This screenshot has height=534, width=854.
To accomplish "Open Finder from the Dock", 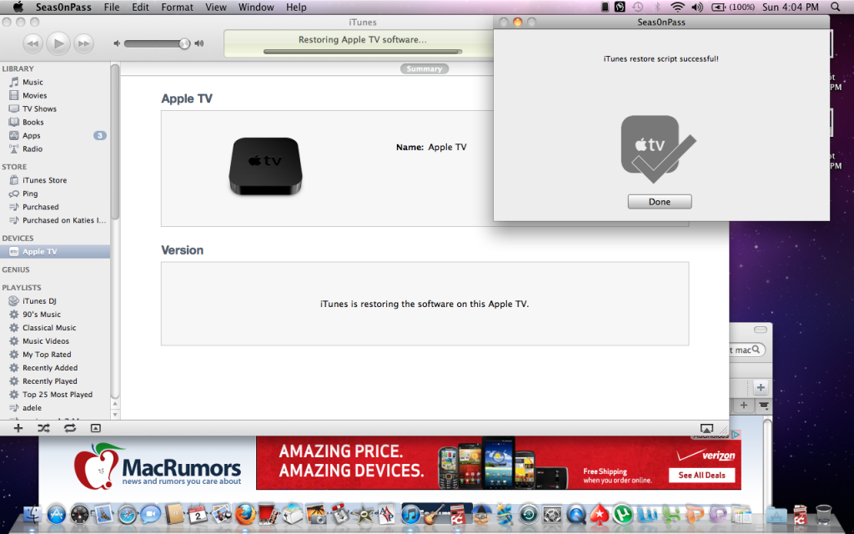I will point(33,514).
